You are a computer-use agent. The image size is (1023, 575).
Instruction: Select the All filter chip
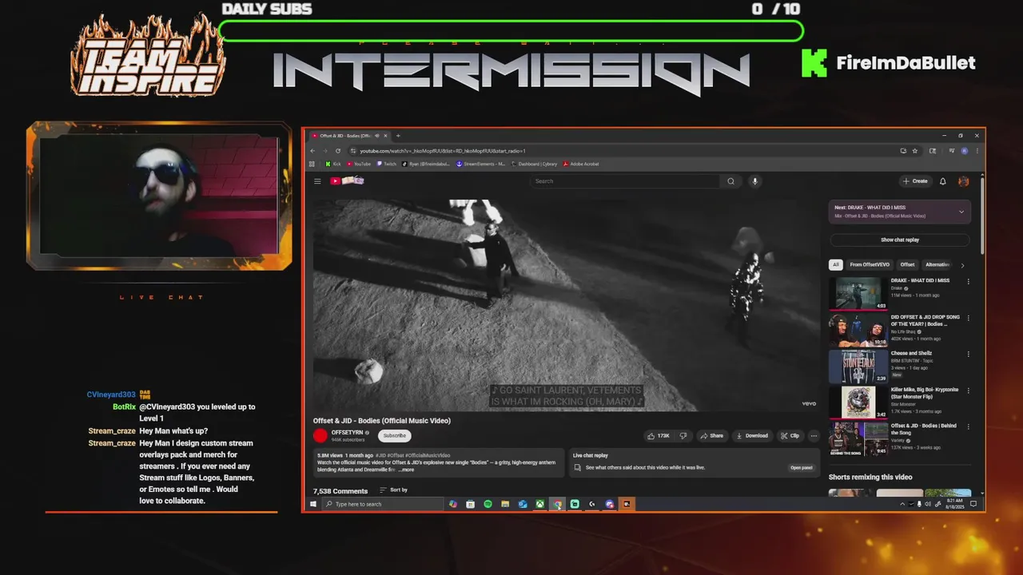(836, 264)
